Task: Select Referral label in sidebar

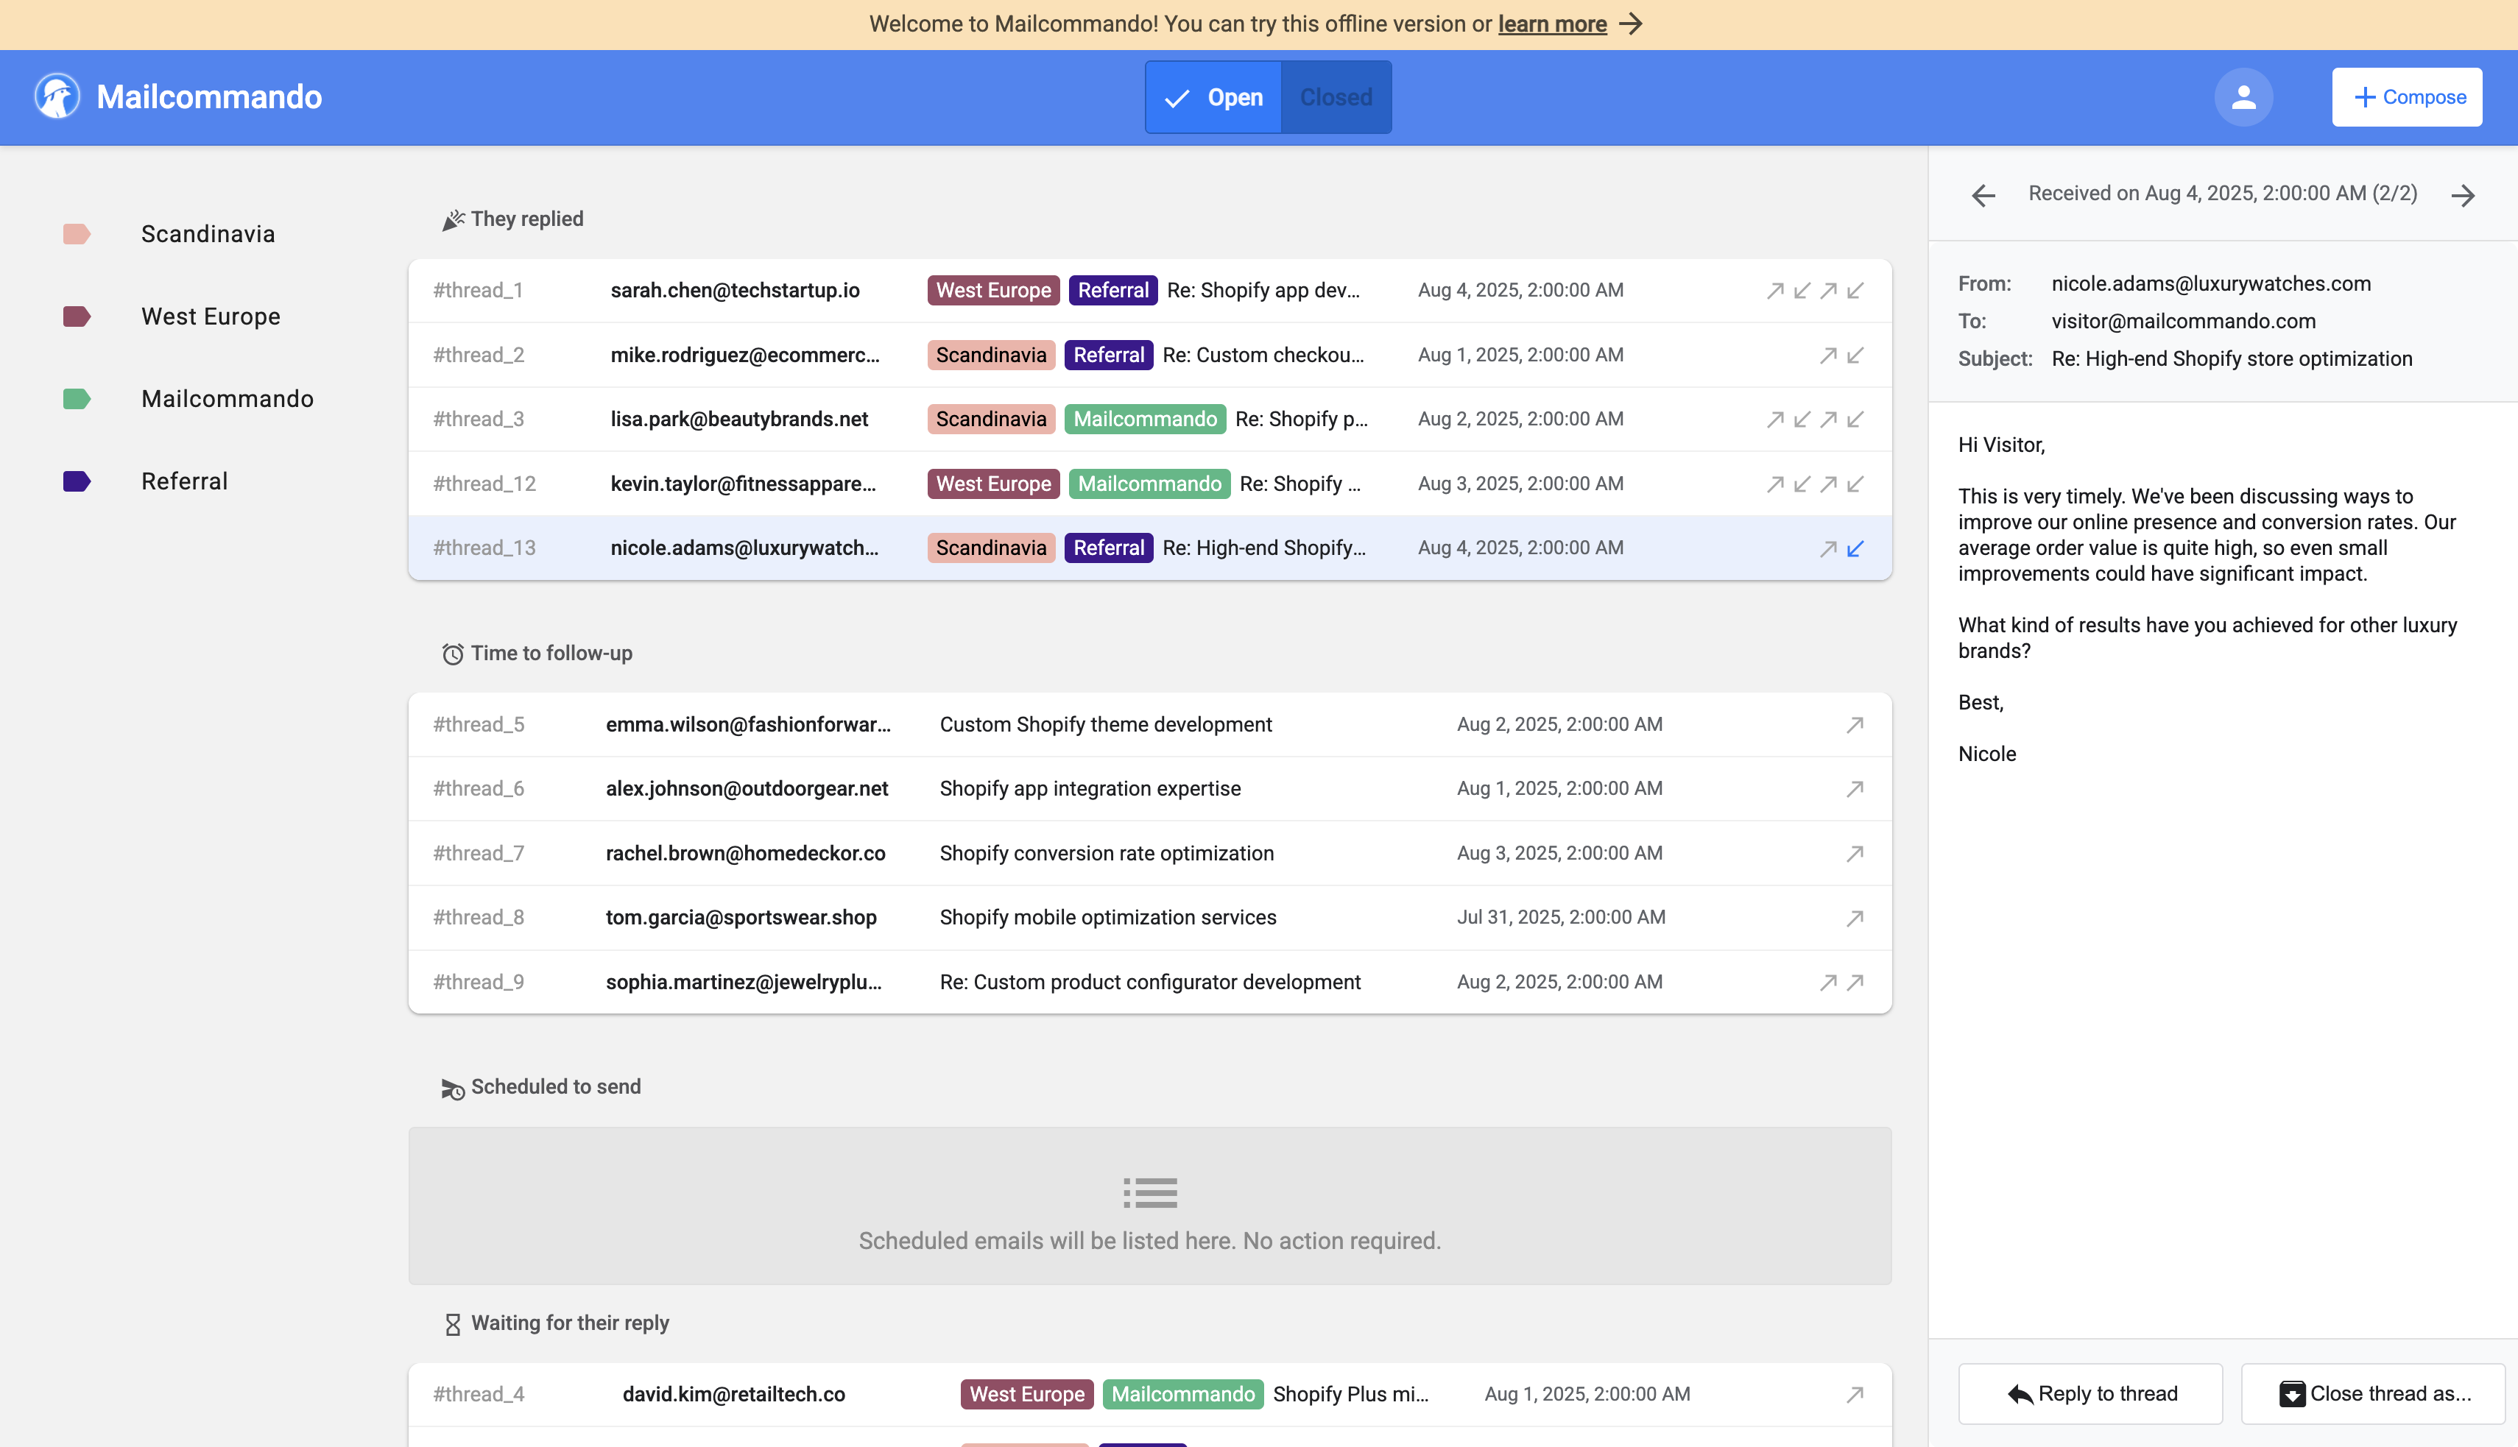Action: tap(184, 482)
